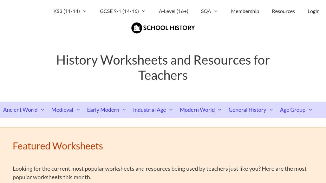
Task: Select A-Level (16+) from the top menu
Action: (x=173, y=11)
